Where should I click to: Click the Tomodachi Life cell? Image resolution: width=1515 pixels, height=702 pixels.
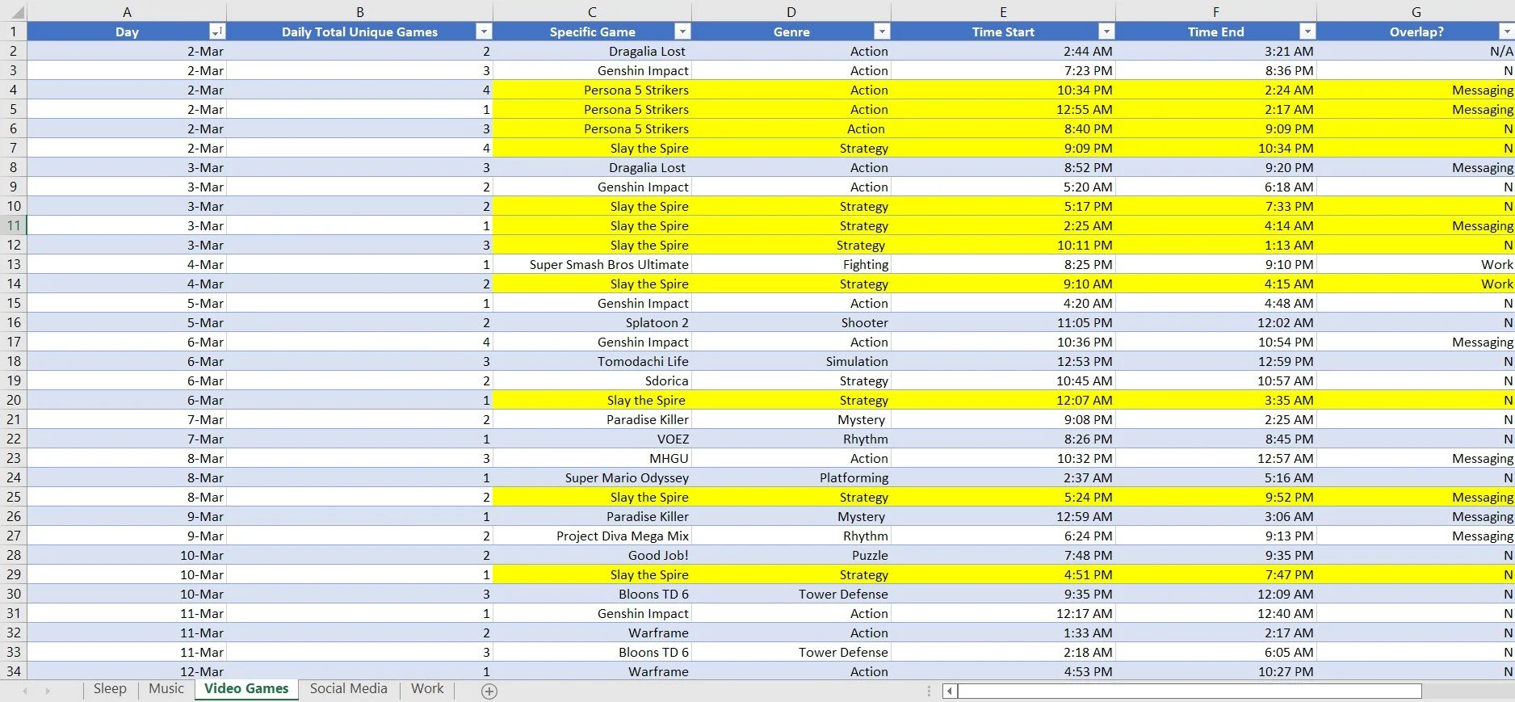click(592, 361)
